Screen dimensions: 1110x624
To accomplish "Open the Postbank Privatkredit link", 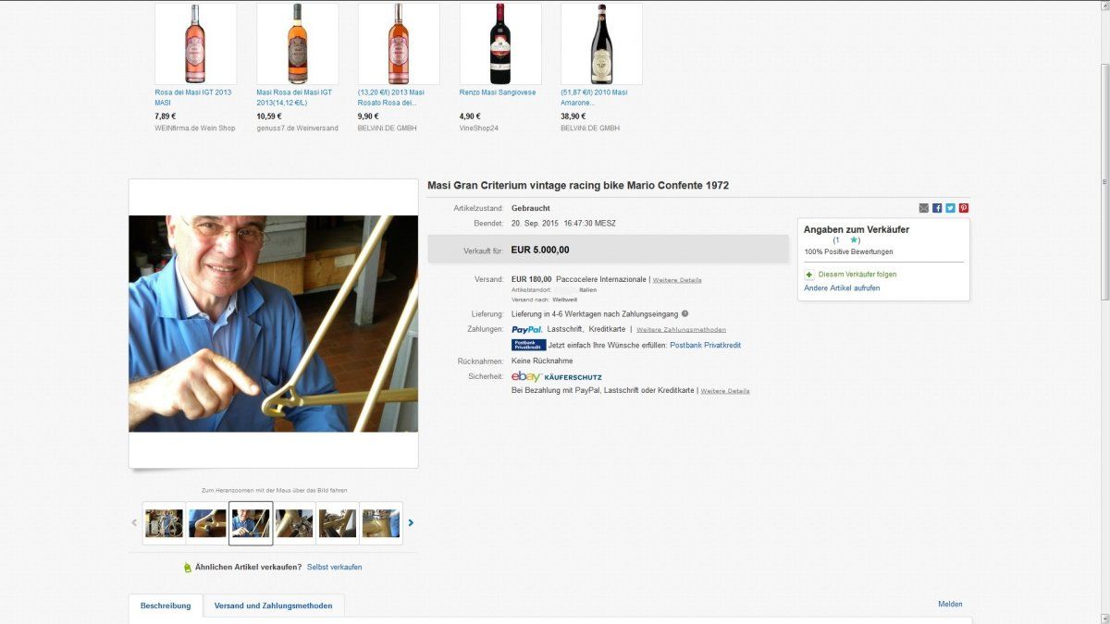I will (705, 346).
